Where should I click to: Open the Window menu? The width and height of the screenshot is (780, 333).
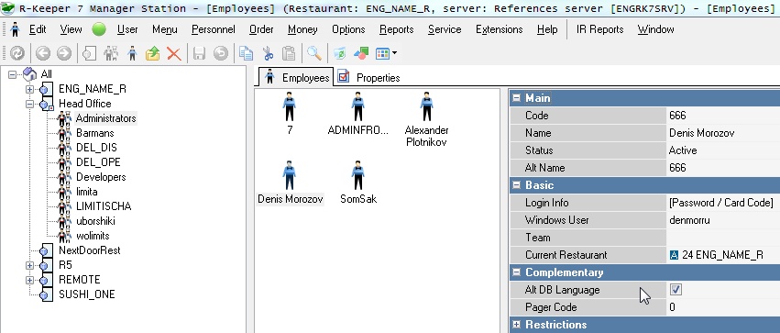coord(655,29)
